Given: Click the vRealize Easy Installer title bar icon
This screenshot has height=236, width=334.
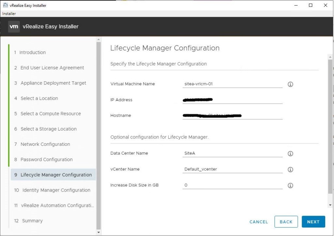Looking at the screenshot, I should click(5, 5).
